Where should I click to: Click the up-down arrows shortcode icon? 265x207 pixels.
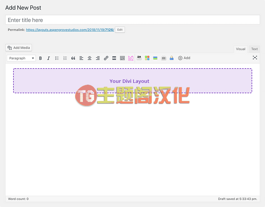(x=139, y=58)
